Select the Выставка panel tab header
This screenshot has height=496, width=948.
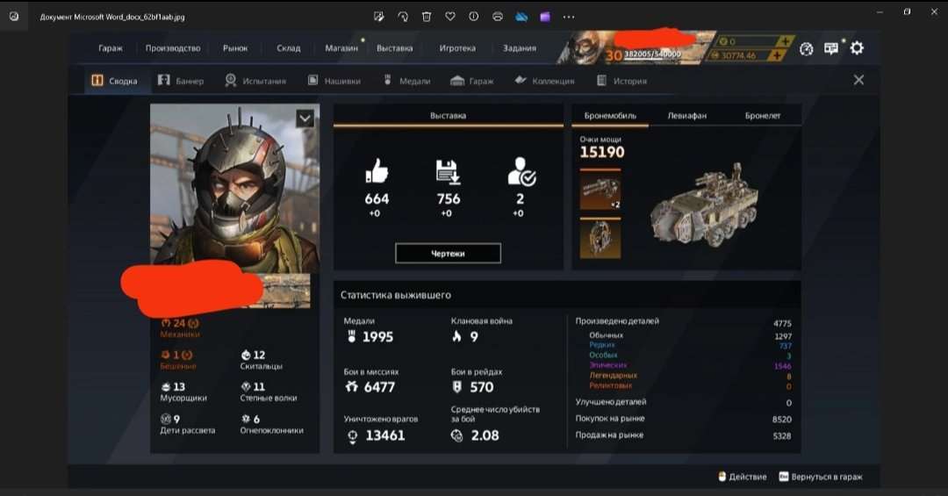click(x=448, y=115)
